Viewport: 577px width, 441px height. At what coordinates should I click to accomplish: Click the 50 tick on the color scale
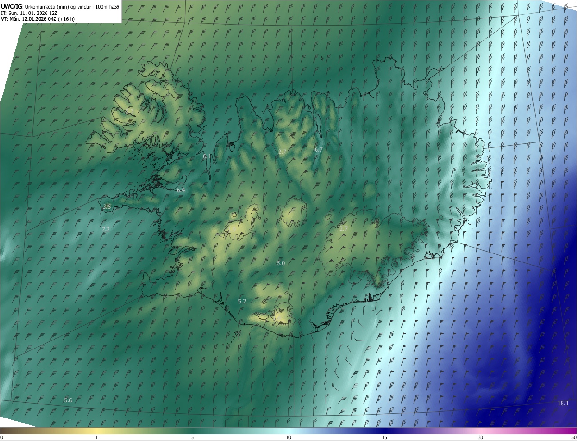573,438
